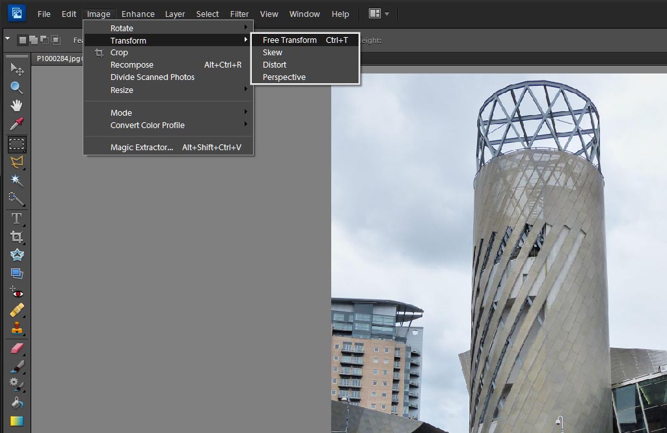
Task: Select the Horizontal Type tool
Action: pyautogui.click(x=17, y=218)
